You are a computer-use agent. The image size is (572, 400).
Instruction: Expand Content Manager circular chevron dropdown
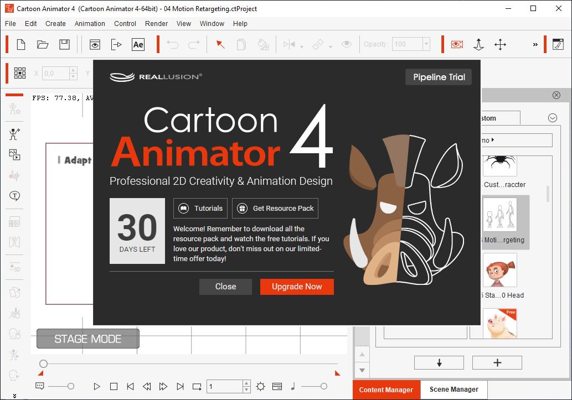553,118
